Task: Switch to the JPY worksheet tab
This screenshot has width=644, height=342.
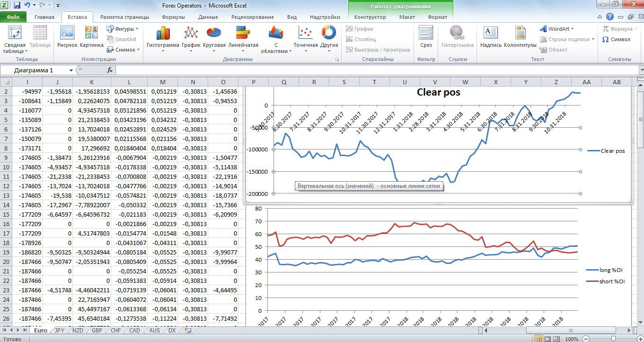Action: [x=60, y=331]
